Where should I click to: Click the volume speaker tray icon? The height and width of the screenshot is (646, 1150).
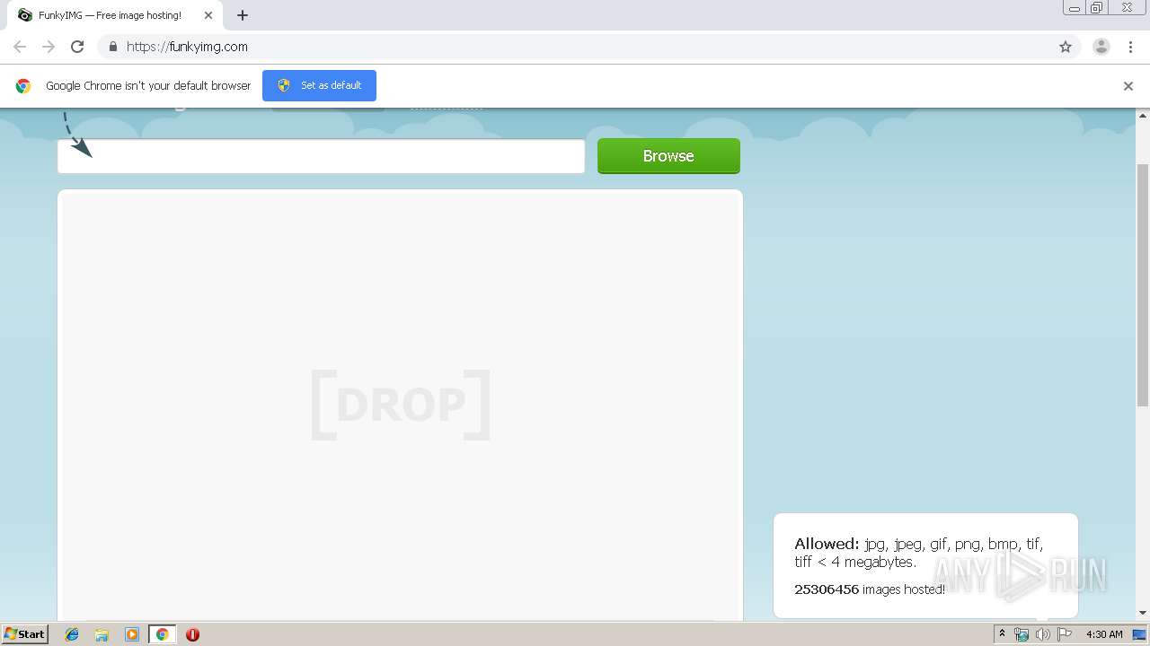click(x=1042, y=634)
